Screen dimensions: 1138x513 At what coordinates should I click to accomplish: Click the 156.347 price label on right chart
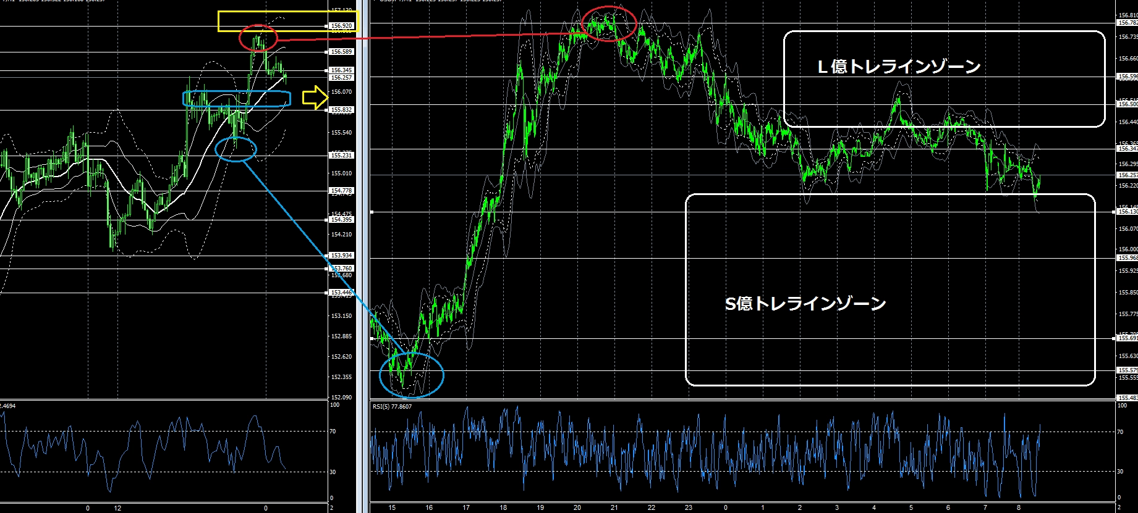1127,149
